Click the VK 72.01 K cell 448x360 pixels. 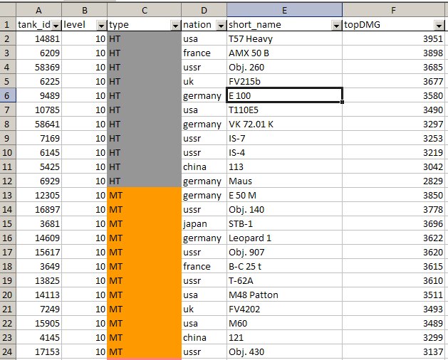coord(285,124)
